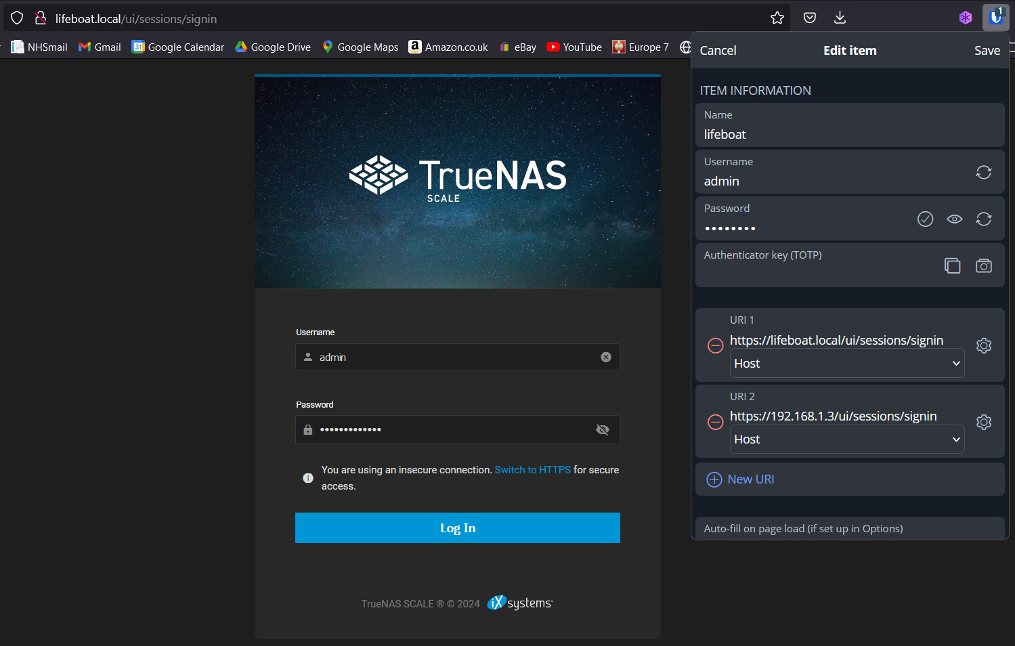Click into the Bitwarden Name field
Viewport: 1015px width, 646px height.
[x=850, y=125]
